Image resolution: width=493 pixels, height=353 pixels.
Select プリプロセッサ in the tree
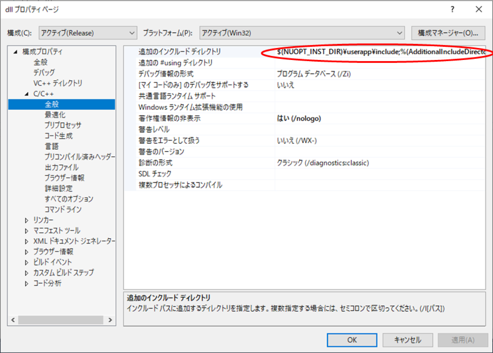point(63,125)
